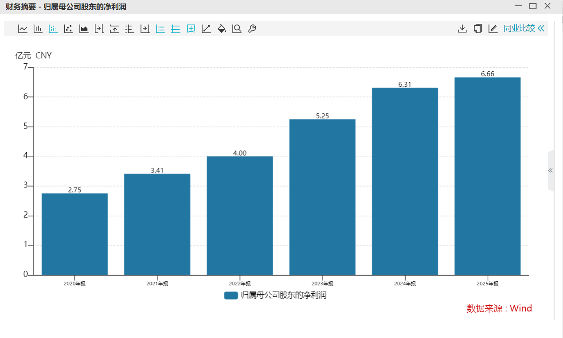Open the paint bucket color tool
Image resolution: width=563 pixels, height=338 pixels.
pos(222,29)
